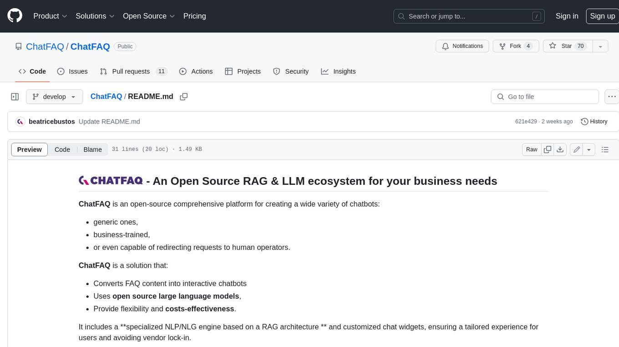The image size is (619, 347).
Task: Focus the Go to file field
Action: coord(545,97)
